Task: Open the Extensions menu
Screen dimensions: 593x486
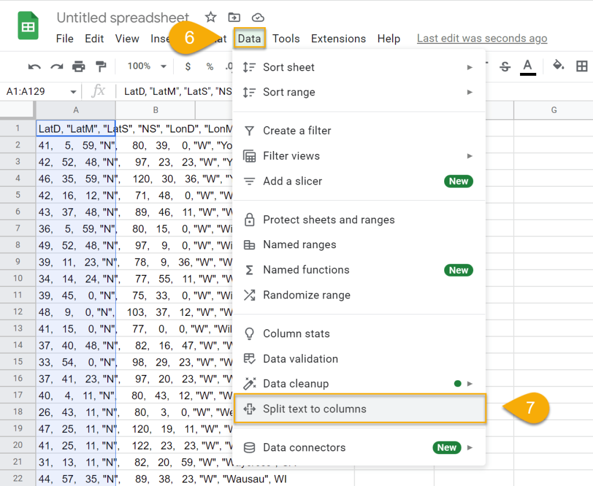Action: (338, 39)
